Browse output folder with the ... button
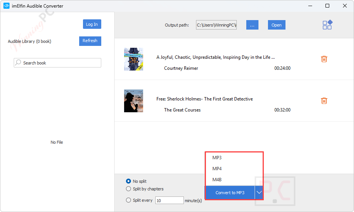This screenshot has height=212, width=354. (x=252, y=25)
